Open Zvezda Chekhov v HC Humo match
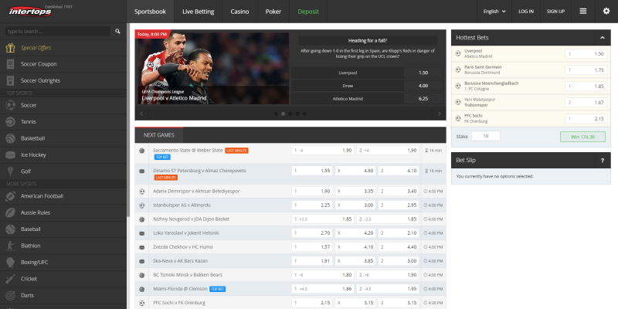The image size is (618, 309). (182, 247)
